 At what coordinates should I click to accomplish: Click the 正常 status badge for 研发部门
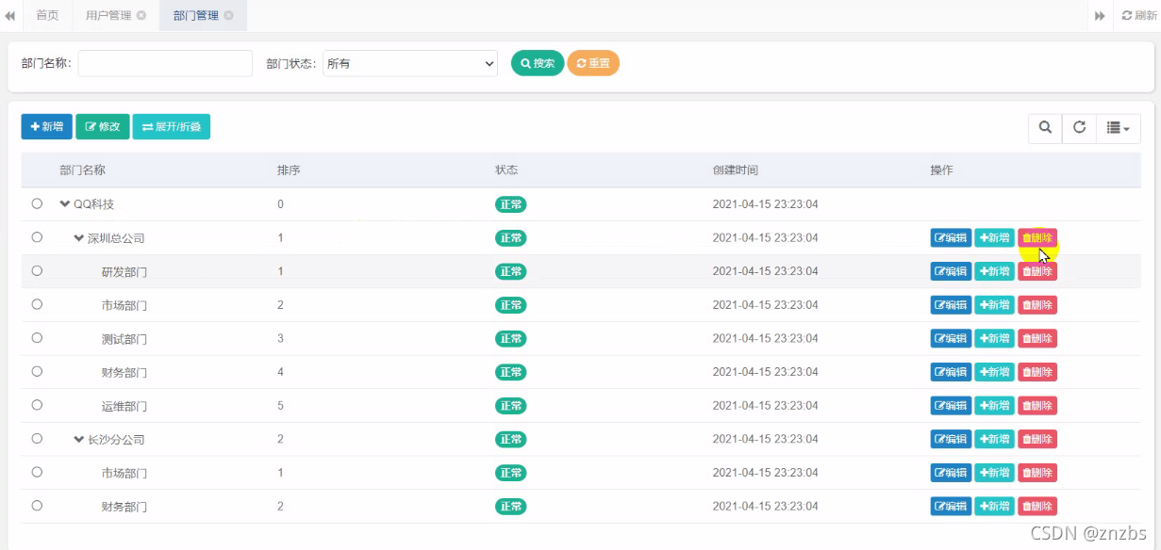pyautogui.click(x=510, y=271)
